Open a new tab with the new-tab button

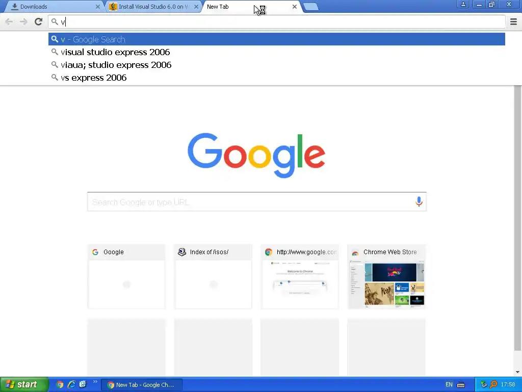coord(311,7)
